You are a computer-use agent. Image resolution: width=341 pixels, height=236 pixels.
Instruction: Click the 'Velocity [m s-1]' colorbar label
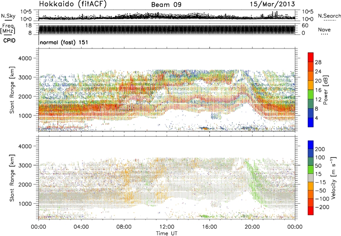(333, 178)
